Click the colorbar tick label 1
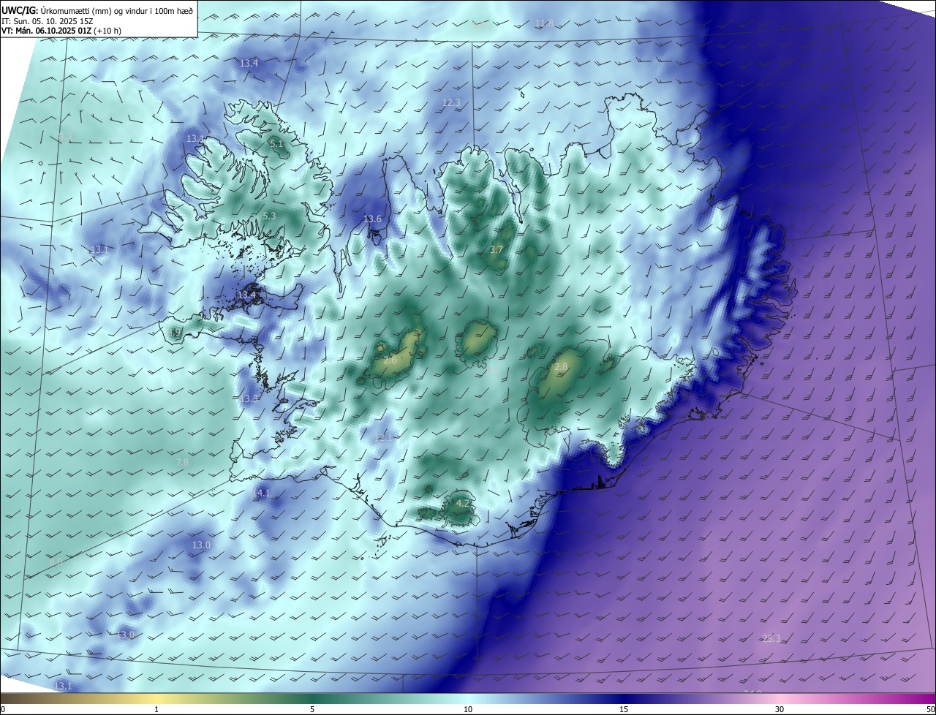936x715 pixels. [156, 709]
